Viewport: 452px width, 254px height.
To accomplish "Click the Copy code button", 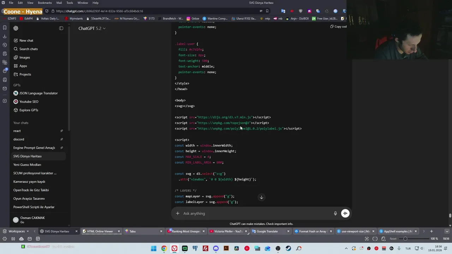I will pos(338,26).
